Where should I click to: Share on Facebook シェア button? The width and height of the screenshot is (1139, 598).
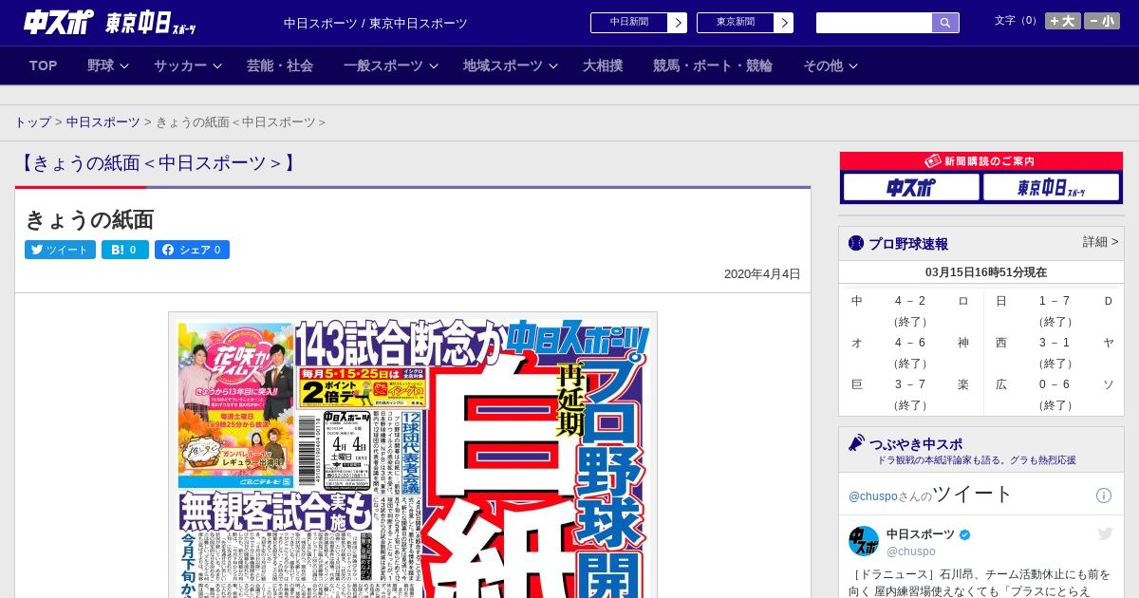(x=192, y=250)
